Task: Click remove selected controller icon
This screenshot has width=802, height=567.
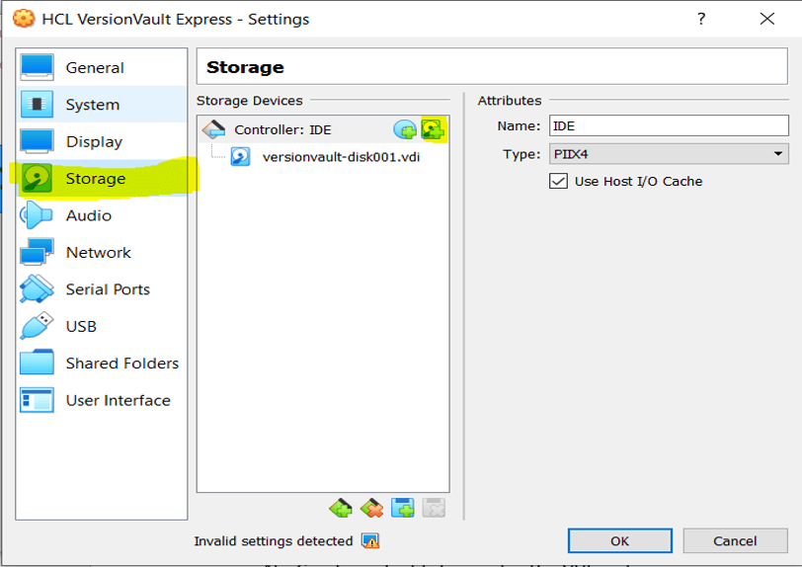Action: pos(371,508)
